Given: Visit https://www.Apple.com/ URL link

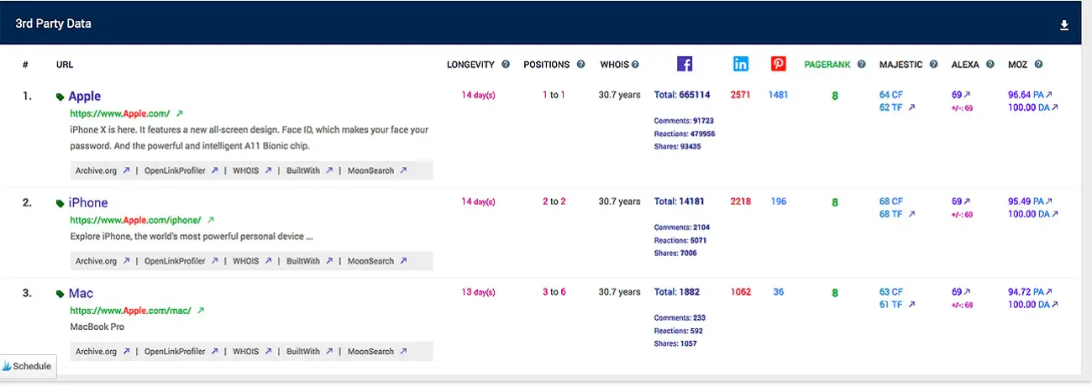Looking at the screenshot, I should 120,113.
